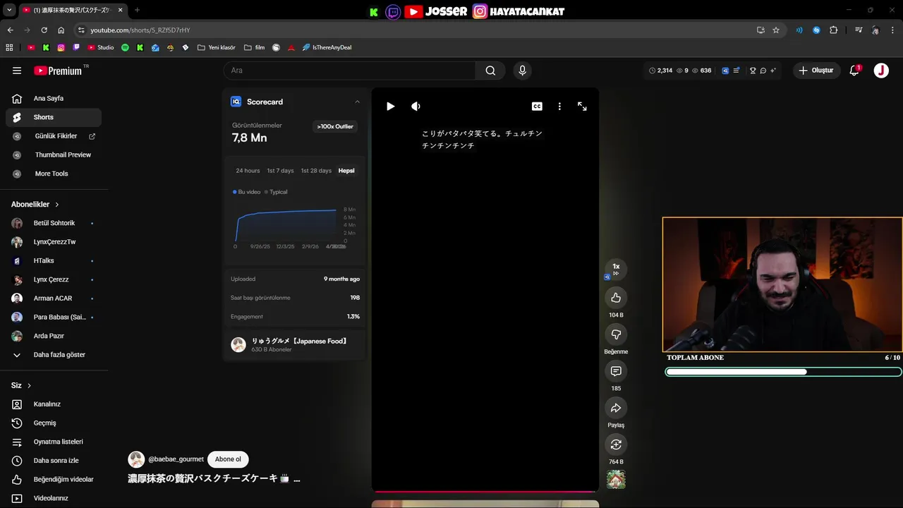Select the 1st 28 days tab
This screenshot has width=903, height=508.
316,171
